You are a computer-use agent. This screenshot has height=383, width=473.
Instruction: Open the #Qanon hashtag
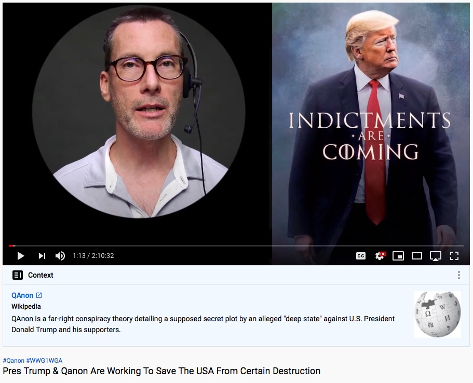(13, 360)
